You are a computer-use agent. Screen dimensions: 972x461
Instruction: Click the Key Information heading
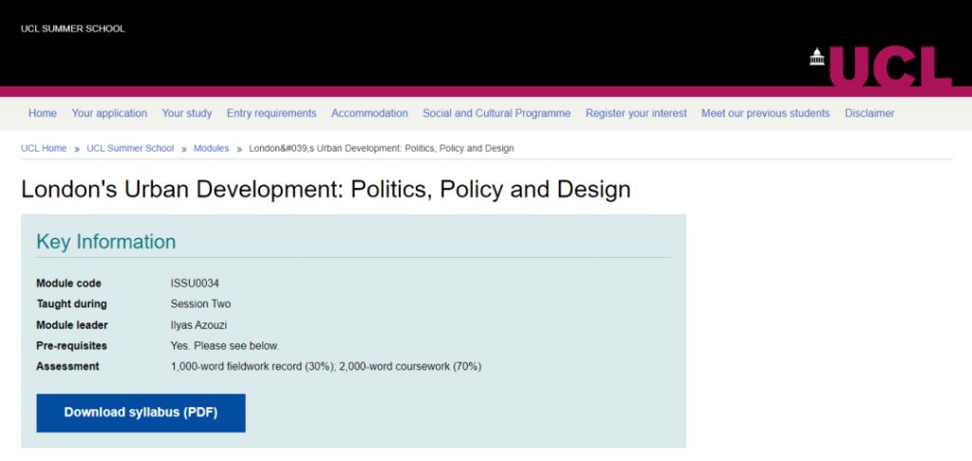pyautogui.click(x=106, y=241)
